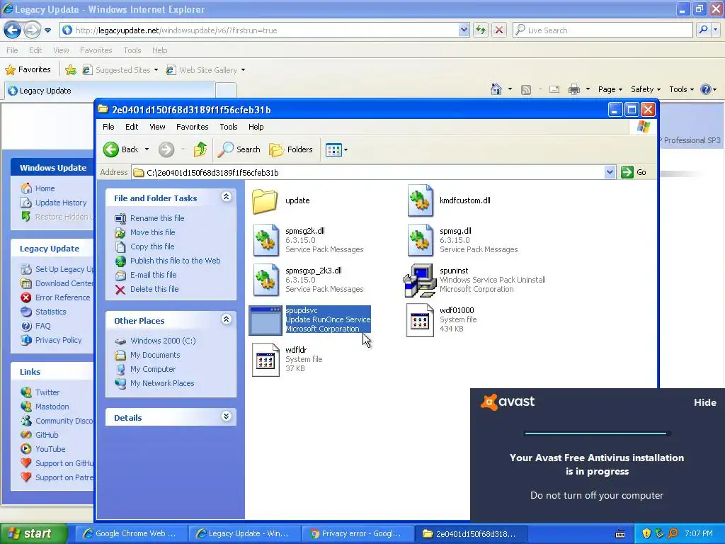Click IE Favorites star button

click(x=28, y=70)
